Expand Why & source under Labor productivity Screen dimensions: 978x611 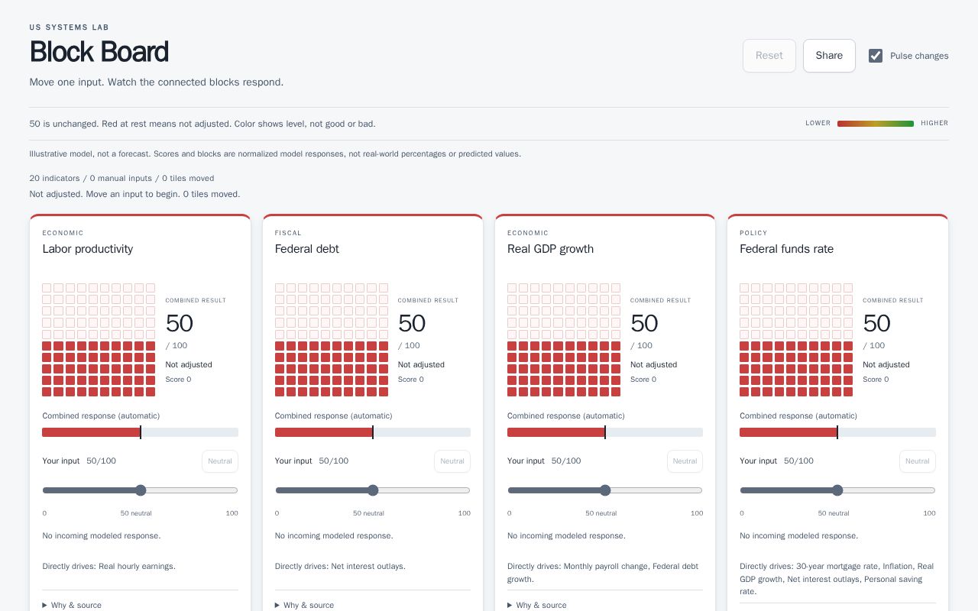(x=72, y=605)
